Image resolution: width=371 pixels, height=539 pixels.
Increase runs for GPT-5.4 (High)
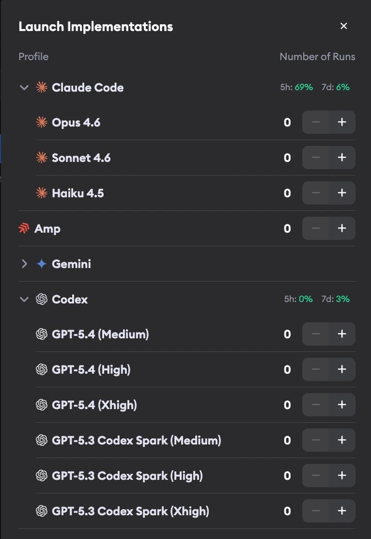(x=341, y=369)
